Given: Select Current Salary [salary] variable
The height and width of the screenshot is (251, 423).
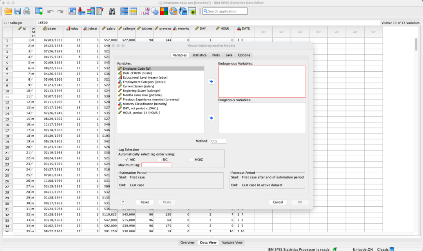Looking at the screenshot, I should click(x=161, y=86).
